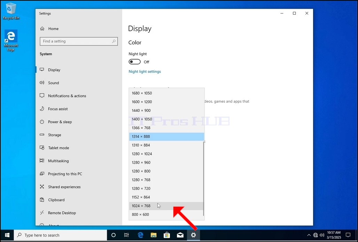Viewport: 358px width, 242px height.
Task: Go to Focus assist page
Action: point(79,109)
